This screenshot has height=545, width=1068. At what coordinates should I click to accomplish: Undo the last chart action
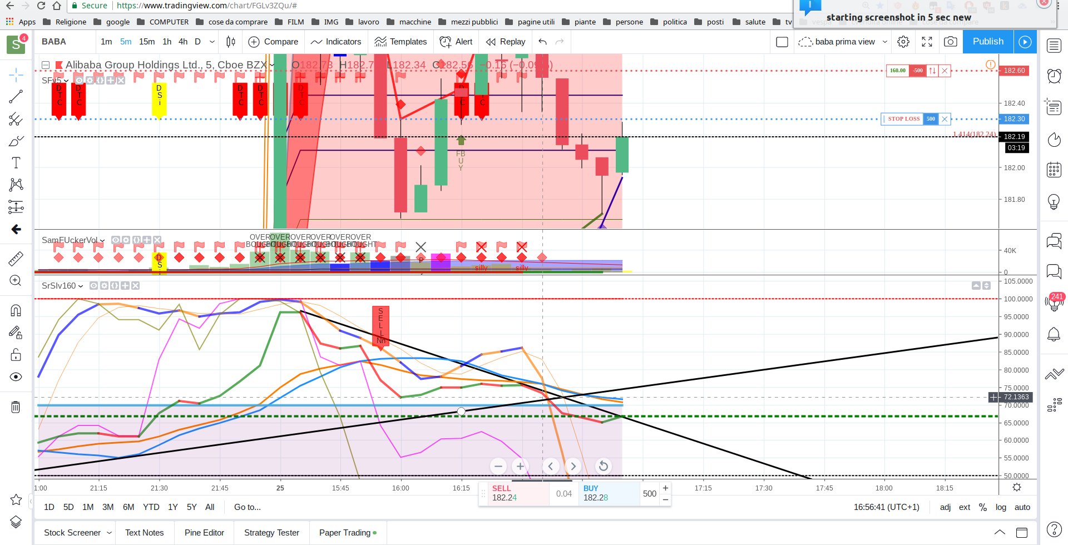pyautogui.click(x=542, y=42)
